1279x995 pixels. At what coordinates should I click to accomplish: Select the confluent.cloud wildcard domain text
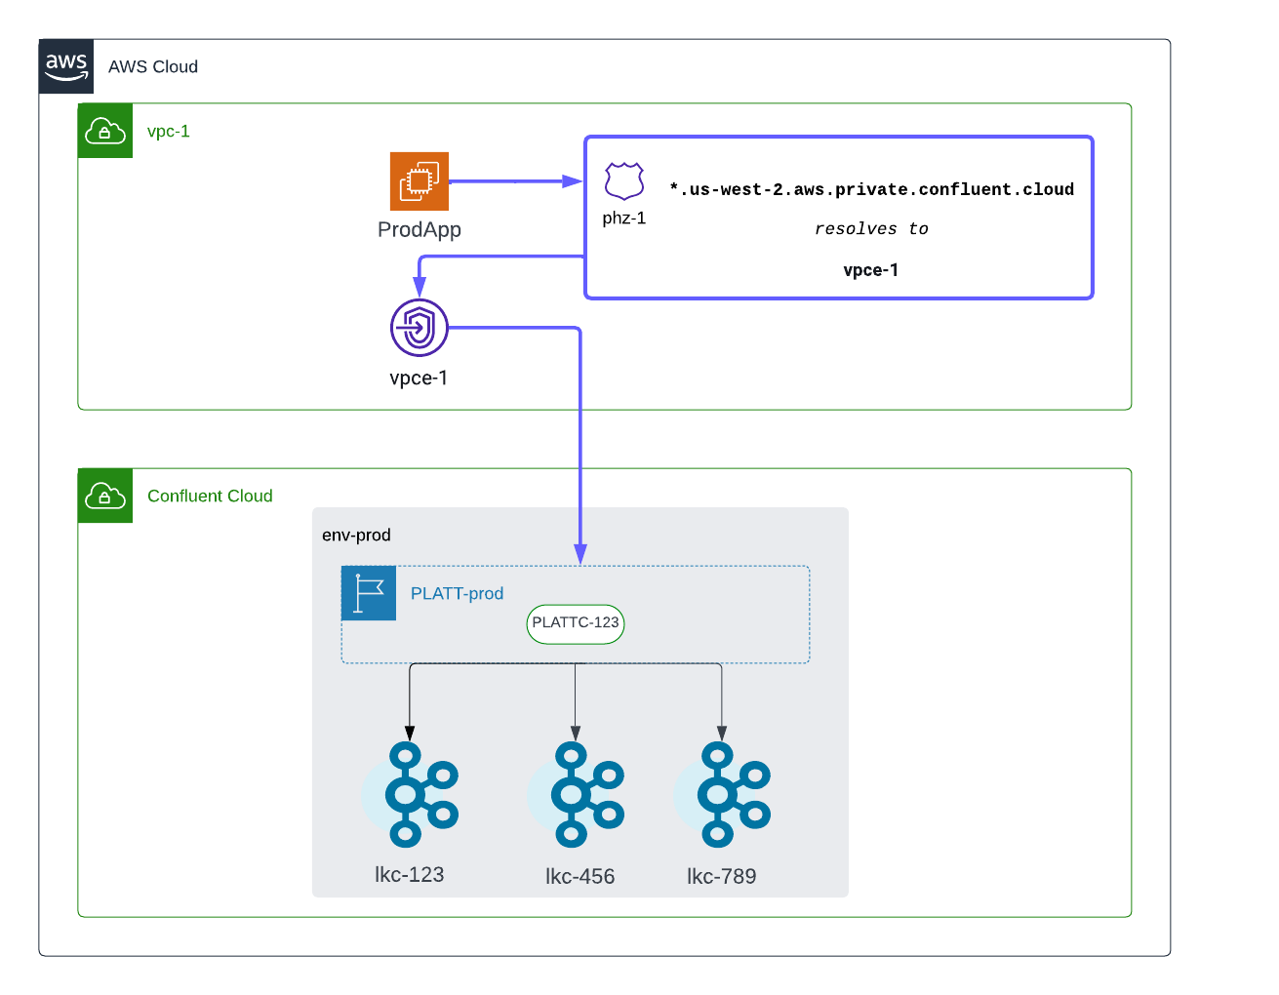point(871,189)
